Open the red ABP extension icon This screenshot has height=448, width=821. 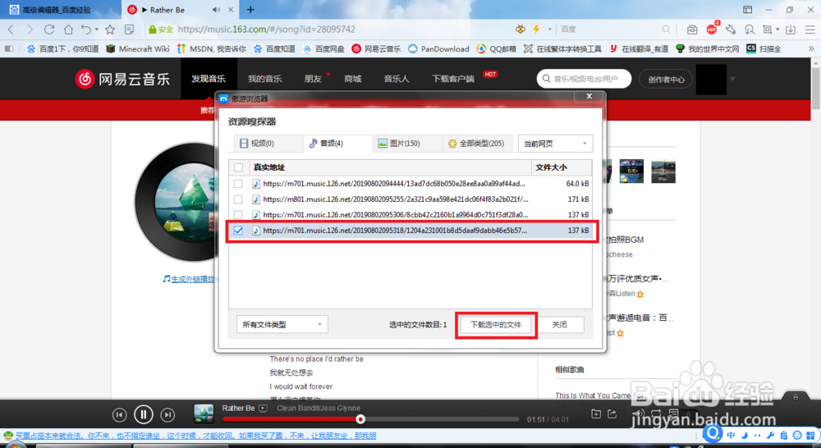(x=712, y=30)
